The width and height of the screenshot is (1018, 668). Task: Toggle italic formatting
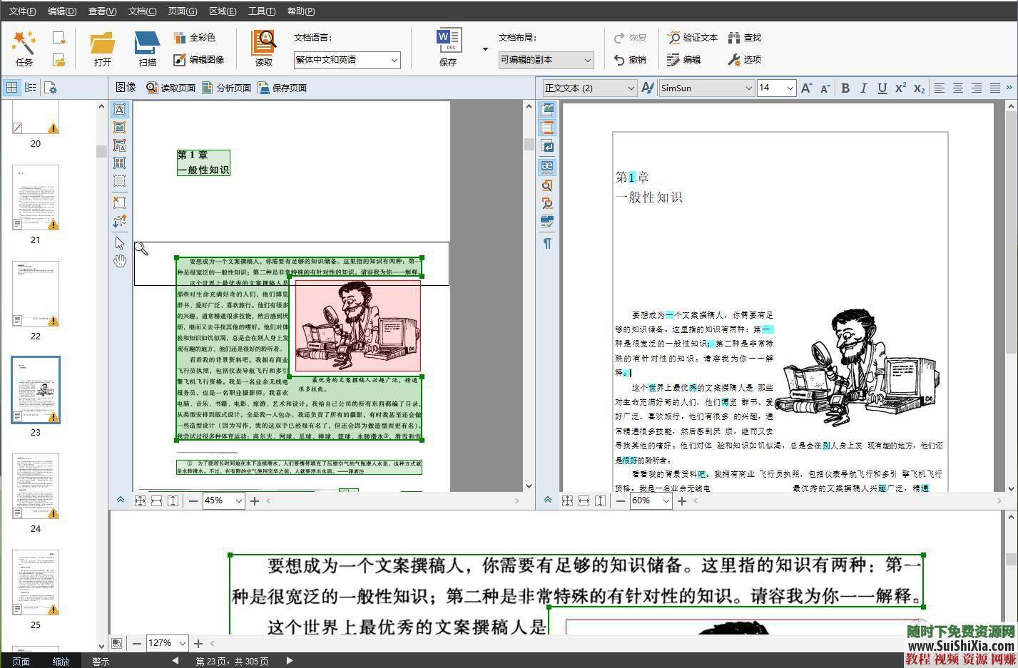(863, 88)
